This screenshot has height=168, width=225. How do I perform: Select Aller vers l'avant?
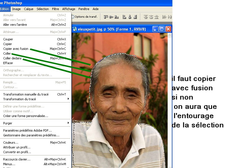pyautogui.click(x=35, y=20)
